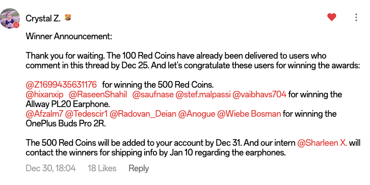
Task: Open the Crystal Z. username
Action: click(x=43, y=18)
